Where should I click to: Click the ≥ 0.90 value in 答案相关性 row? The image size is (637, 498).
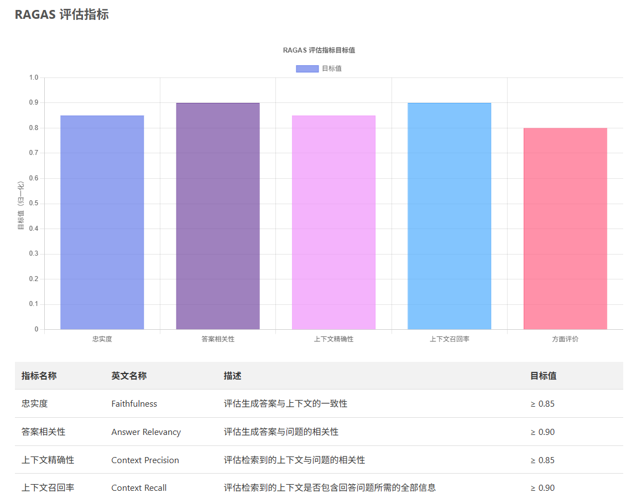[x=542, y=432]
